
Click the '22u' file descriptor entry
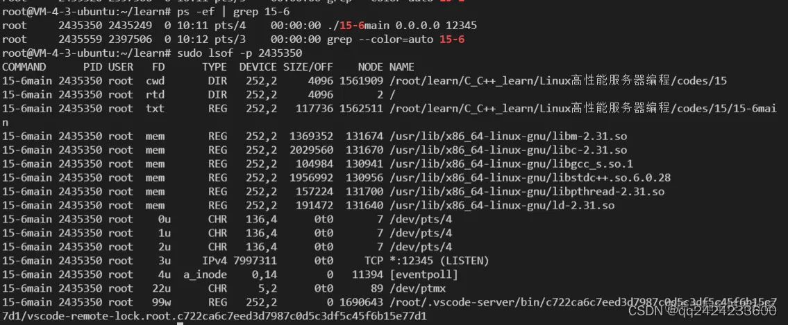pyautogui.click(x=161, y=288)
